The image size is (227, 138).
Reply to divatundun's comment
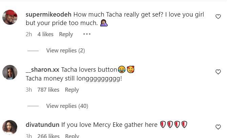[x=72, y=136]
